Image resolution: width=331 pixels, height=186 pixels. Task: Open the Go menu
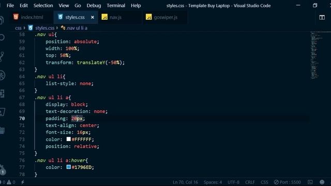[78, 6]
